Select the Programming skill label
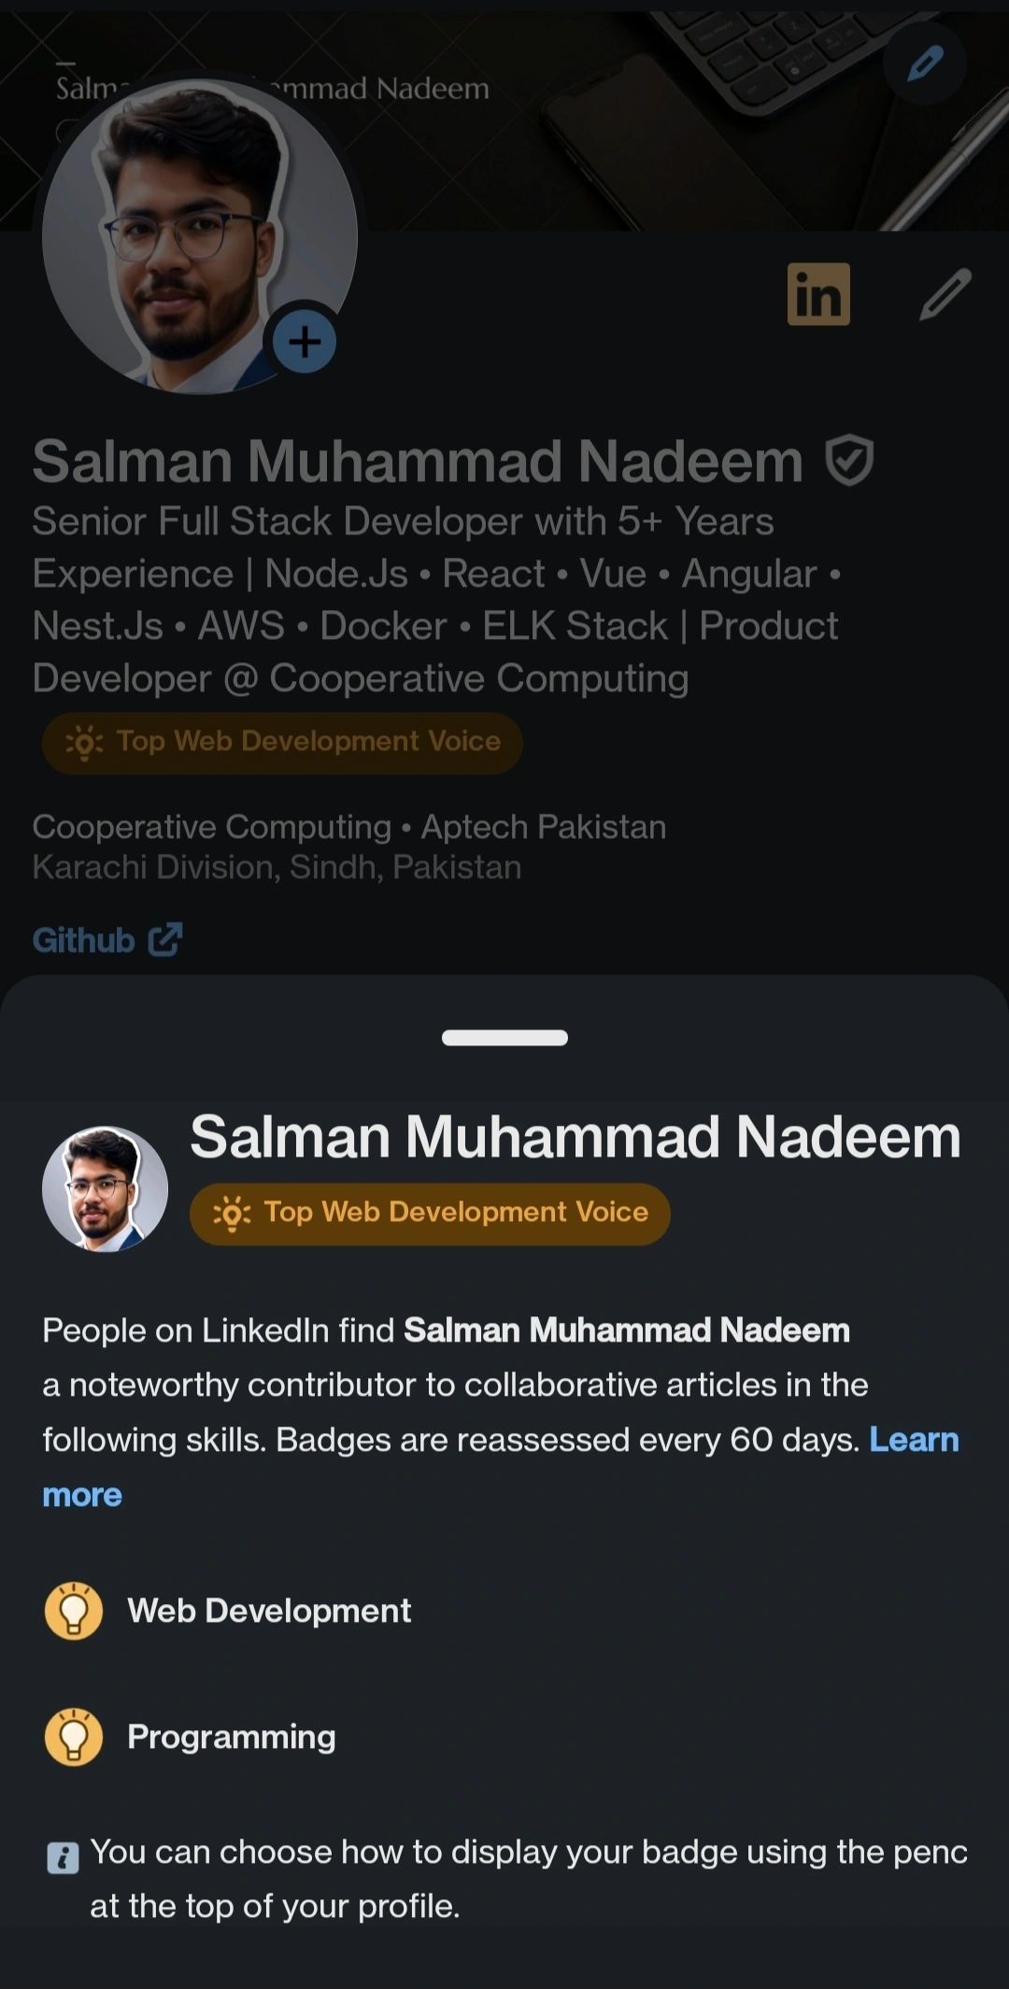1009x1989 pixels. click(x=232, y=1737)
